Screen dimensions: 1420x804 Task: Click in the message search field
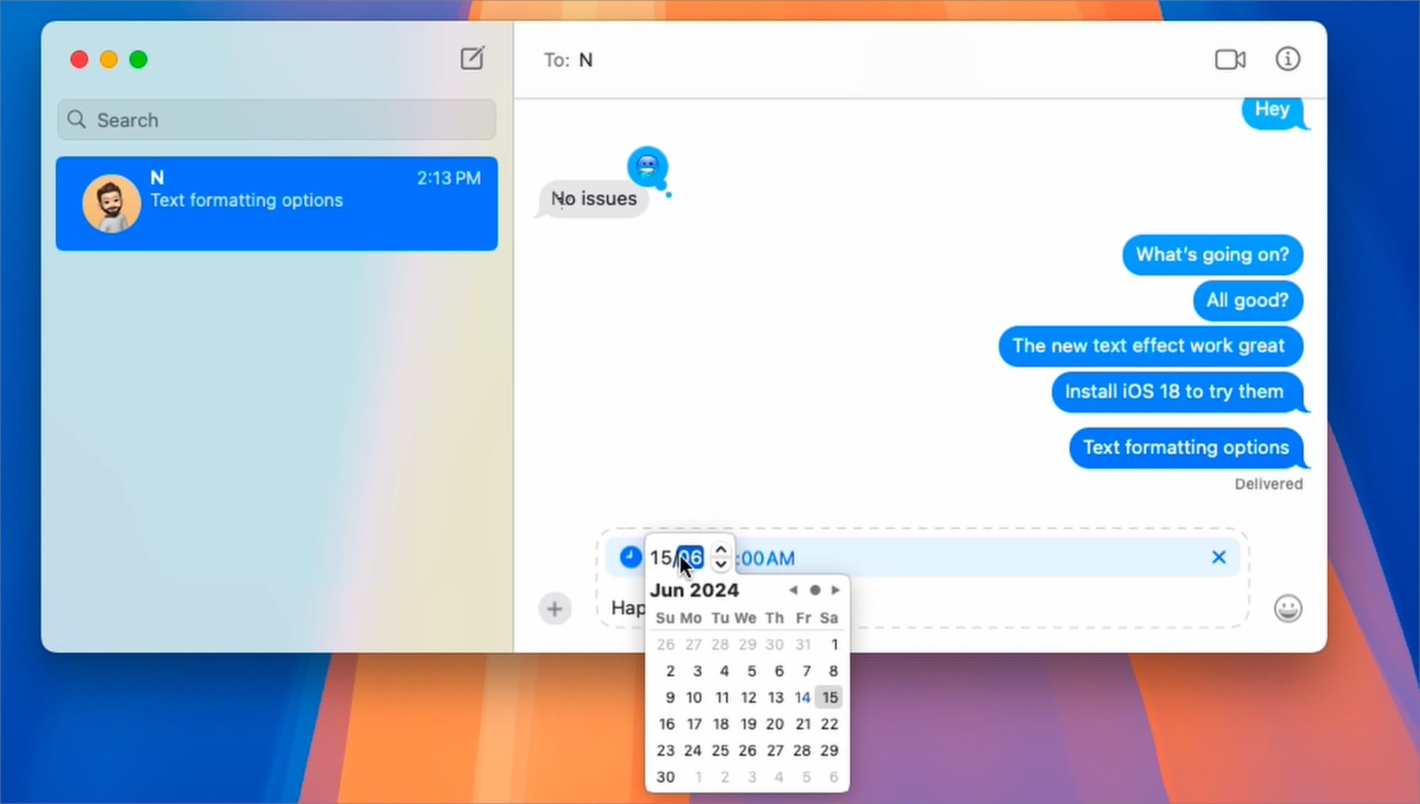276,120
